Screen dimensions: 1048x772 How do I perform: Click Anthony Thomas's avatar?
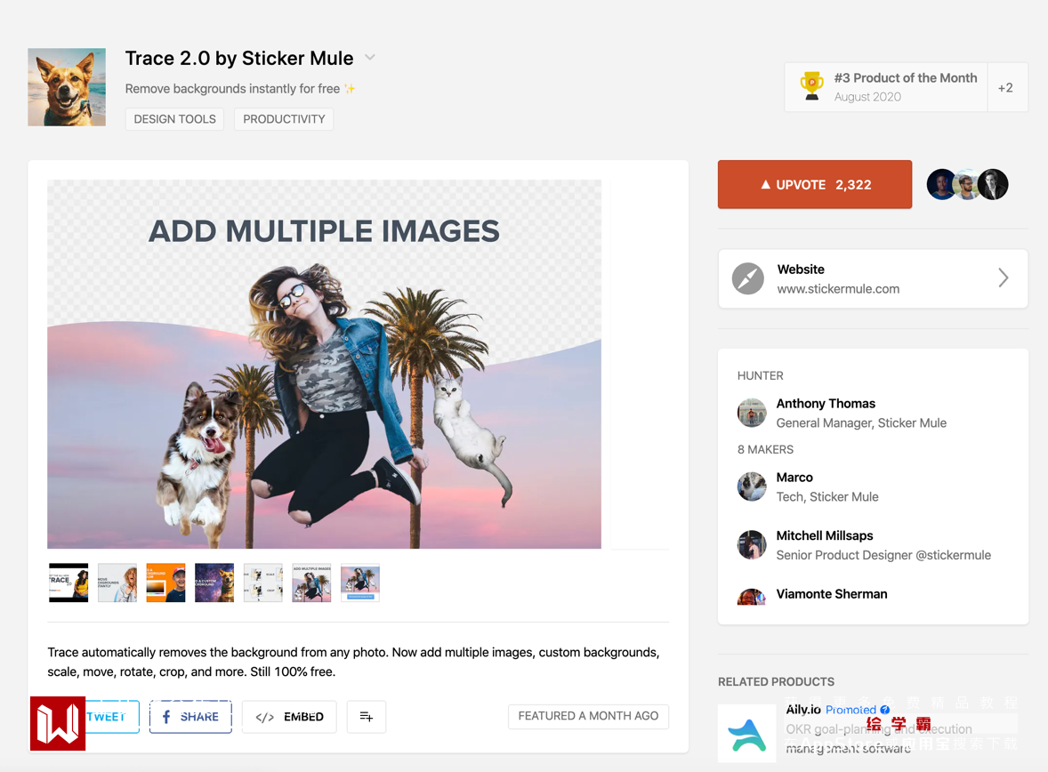[752, 413]
